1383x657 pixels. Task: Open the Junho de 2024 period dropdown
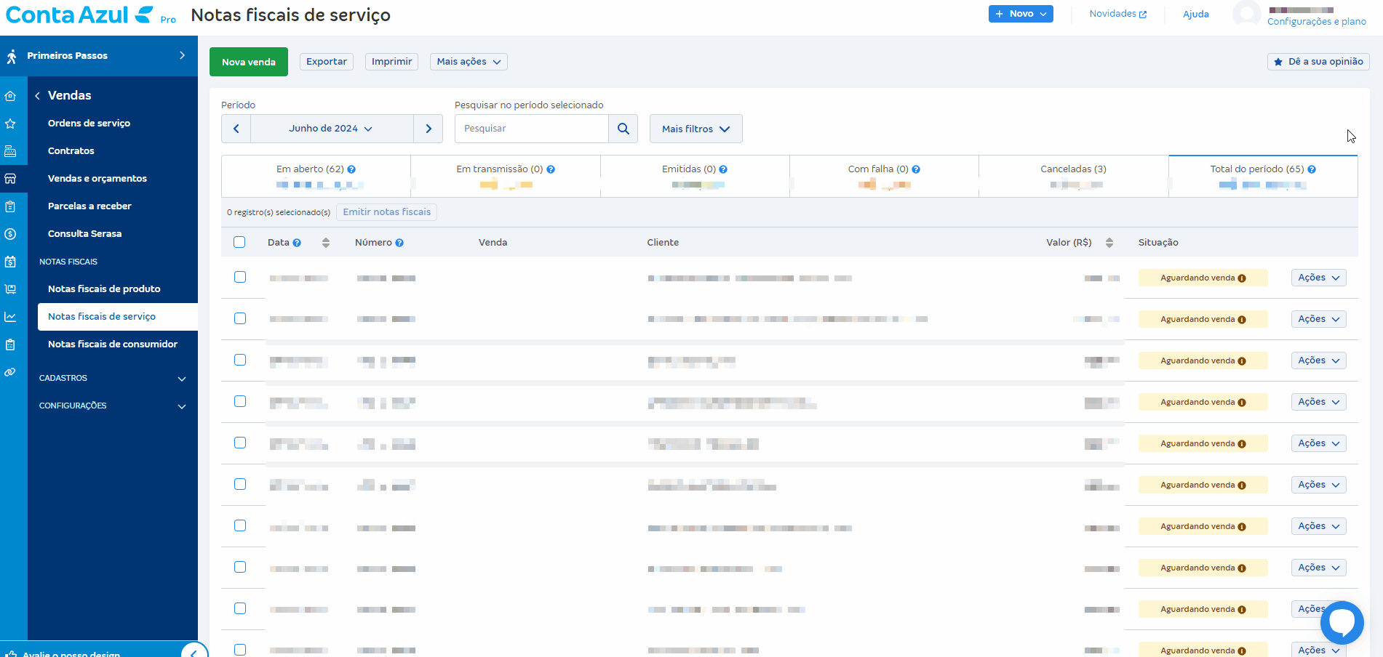coord(332,129)
